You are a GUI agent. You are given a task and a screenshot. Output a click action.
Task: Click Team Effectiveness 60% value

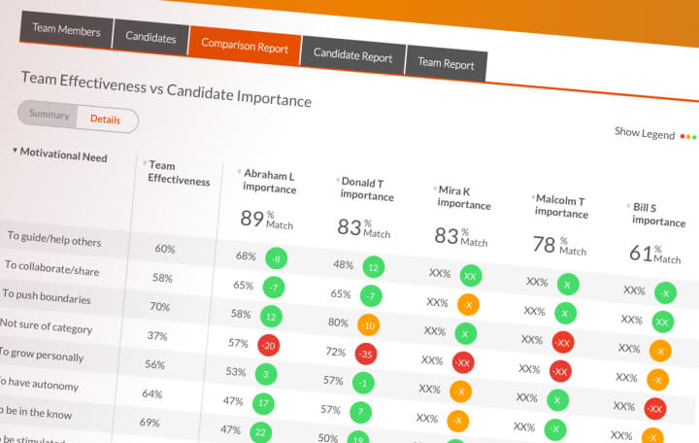pos(165,249)
